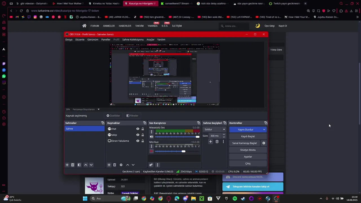Screen dimensions: 361x203
Task: Undock the Kontroller panel
Action: pos(266,123)
